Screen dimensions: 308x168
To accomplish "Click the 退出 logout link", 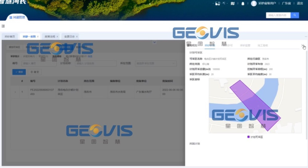I will (x=300, y=3).
